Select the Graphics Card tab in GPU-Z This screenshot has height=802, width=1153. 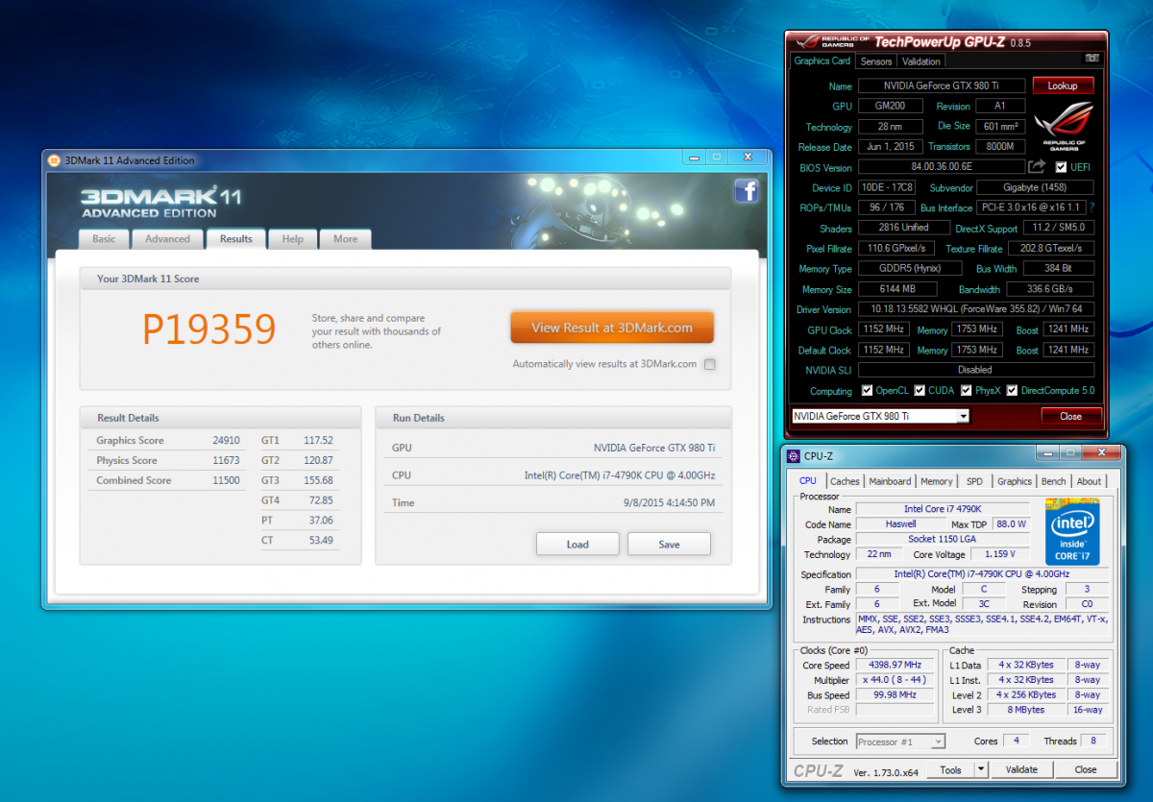point(822,61)
